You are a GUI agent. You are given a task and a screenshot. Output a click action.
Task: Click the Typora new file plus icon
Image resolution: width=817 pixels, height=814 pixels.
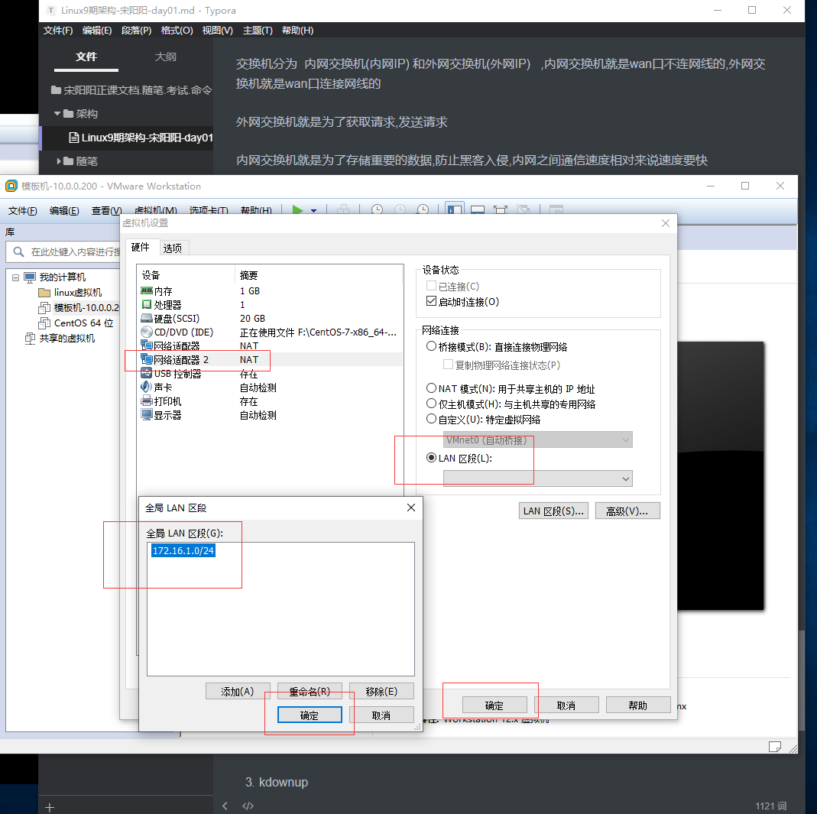pos(50,807)
